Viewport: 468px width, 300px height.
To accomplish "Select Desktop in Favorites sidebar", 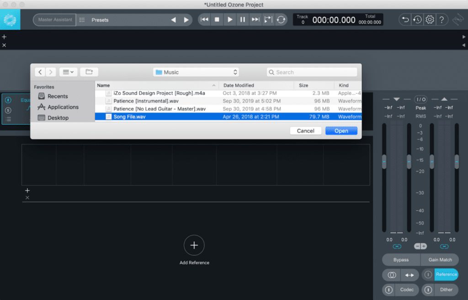I will point(54,118).
